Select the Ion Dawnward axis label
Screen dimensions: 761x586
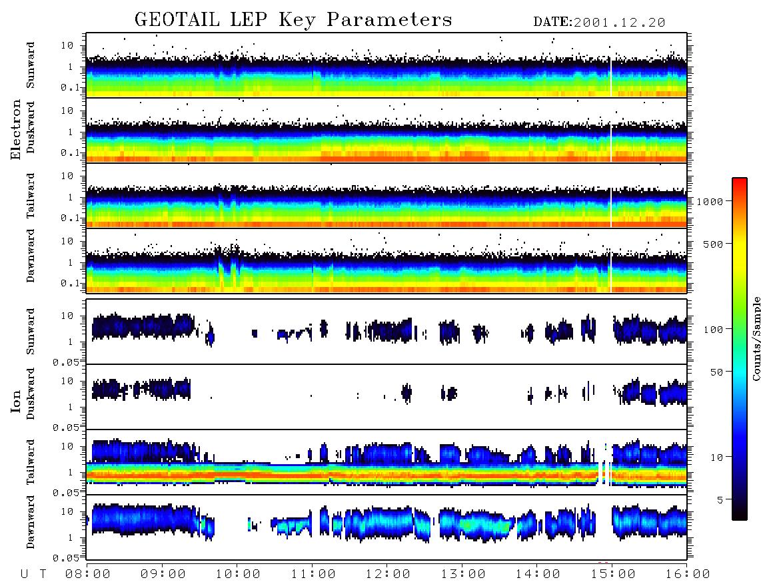[x=31, y=522]
